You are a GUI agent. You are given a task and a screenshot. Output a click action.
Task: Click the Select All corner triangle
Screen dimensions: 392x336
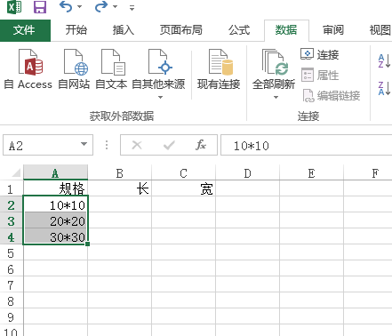click(x=15, y=172)
